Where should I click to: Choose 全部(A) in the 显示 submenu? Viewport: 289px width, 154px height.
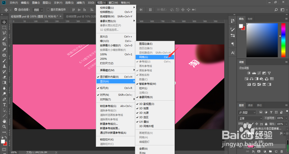[155, 149]
